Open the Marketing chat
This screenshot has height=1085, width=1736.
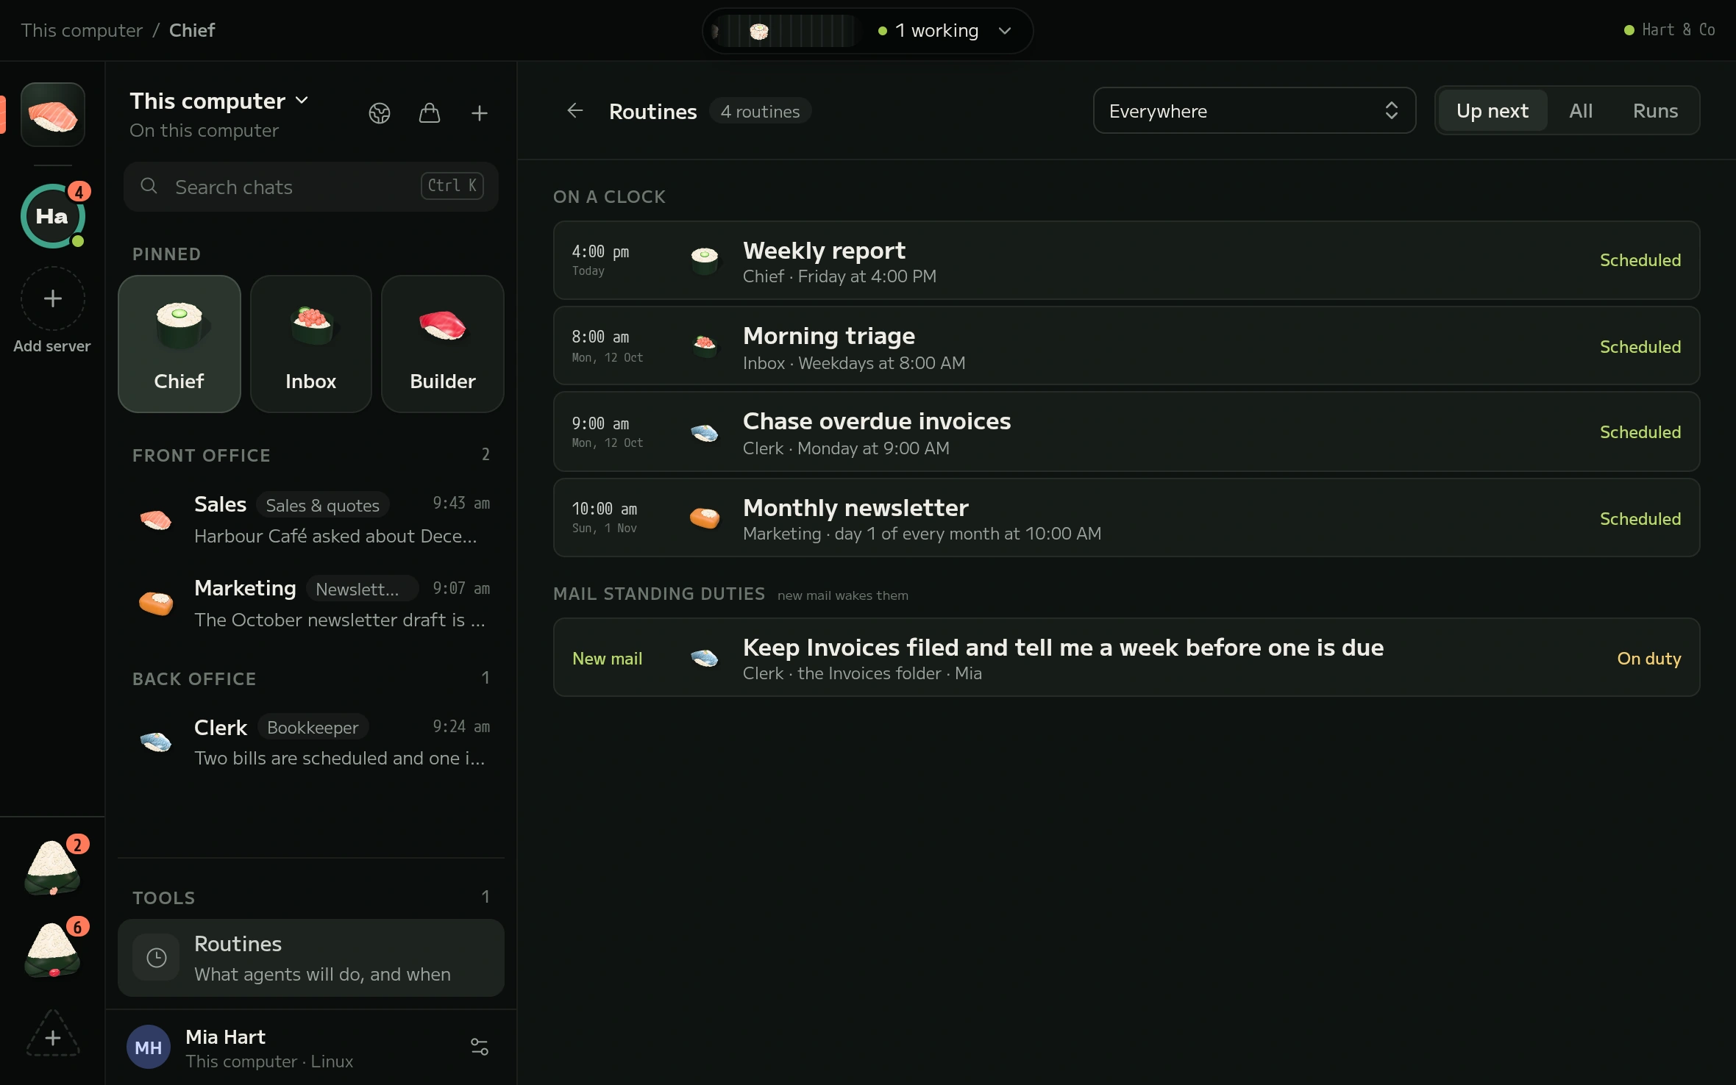coord(310,604)
